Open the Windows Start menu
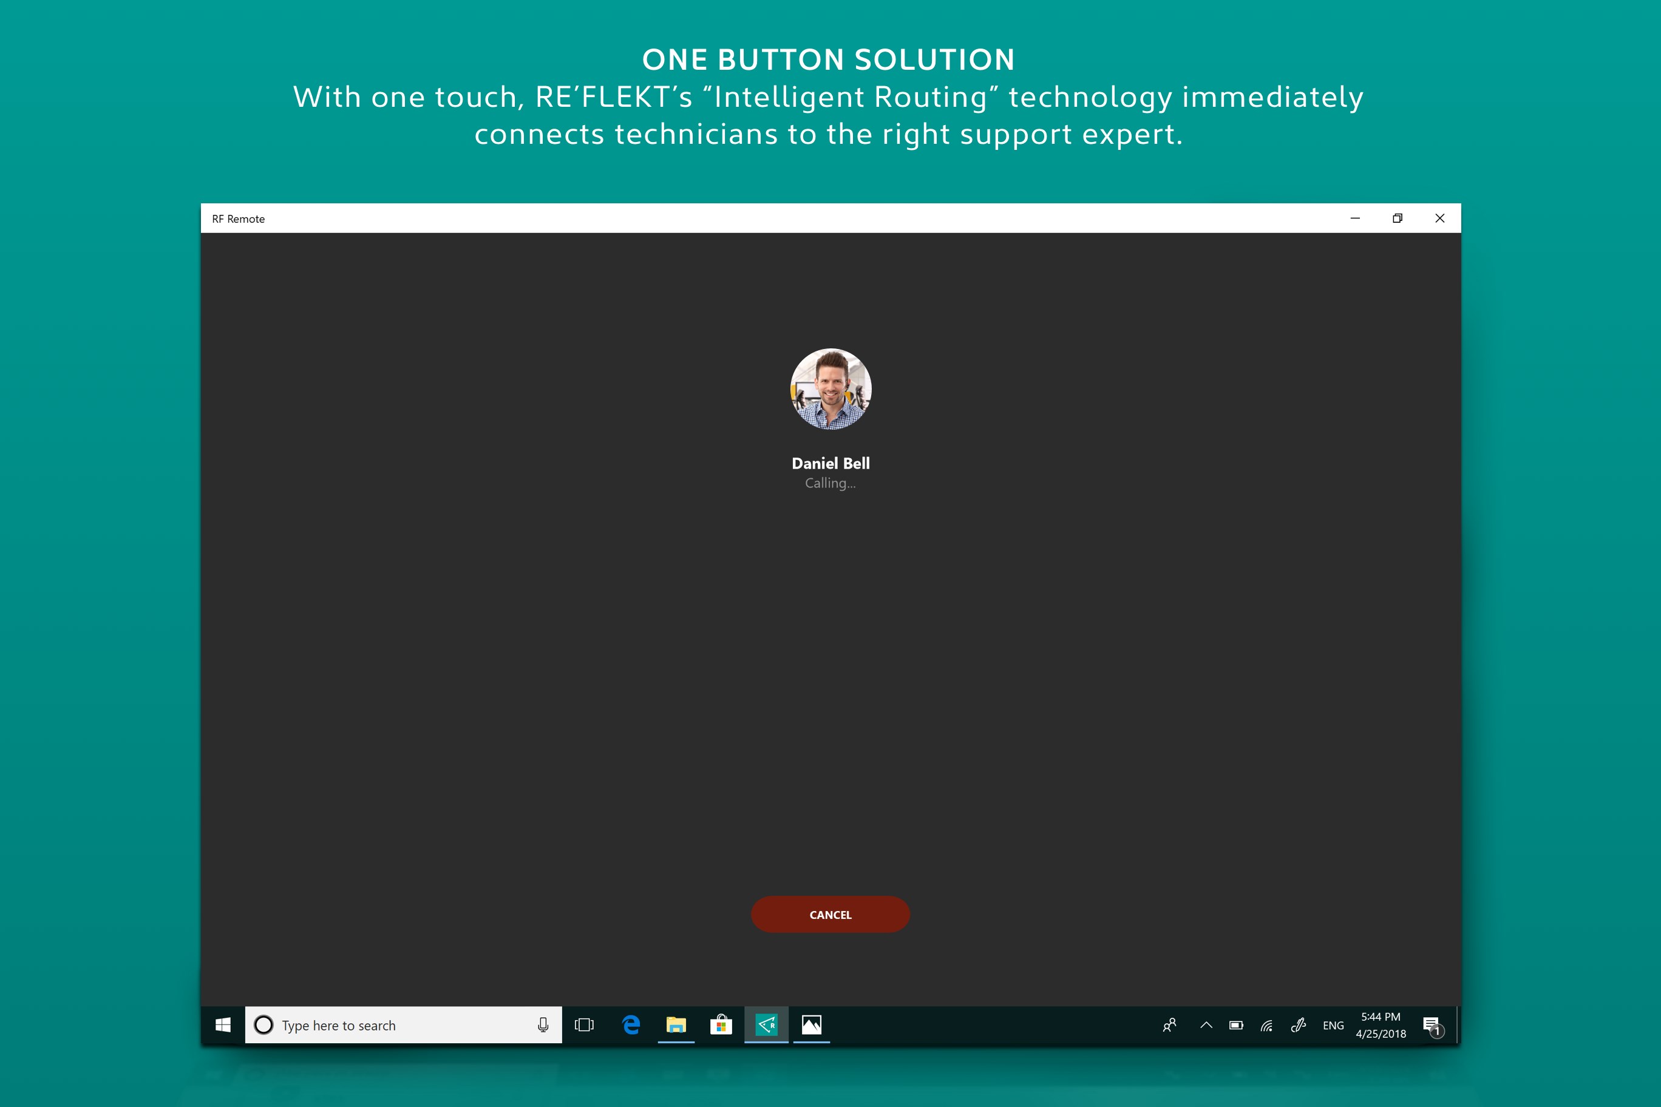The height and width of the screenshot is (1107, 1661). [x=222, y=1024]
